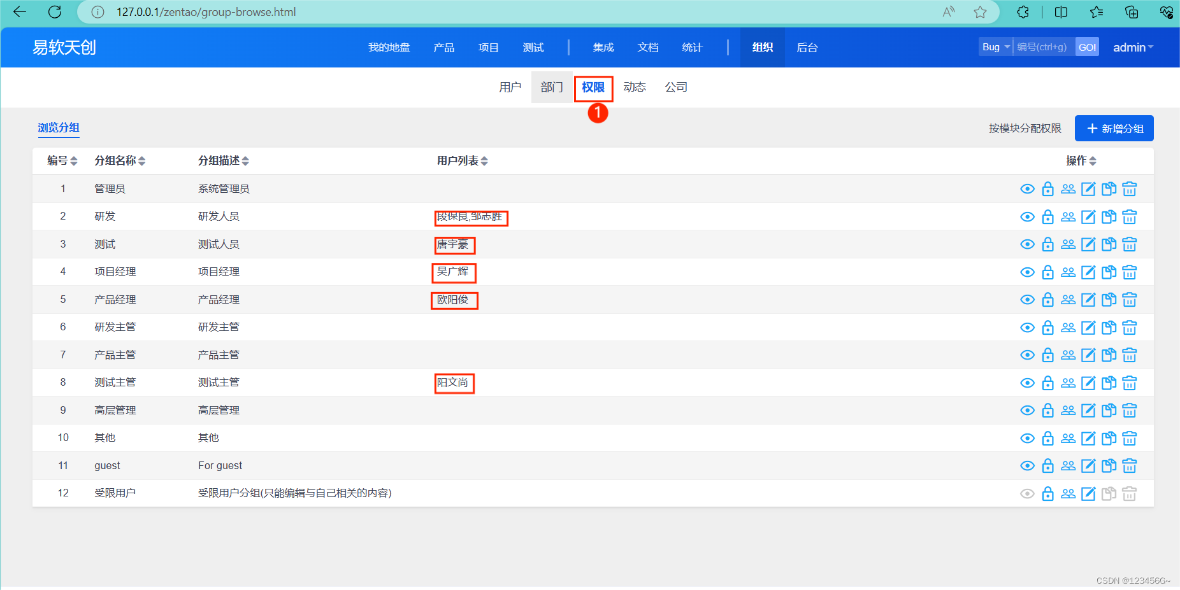This screenshot has height=590, width=1180.
Task: Manage members of the 产品主管 group
Action: tap(1068, 355)
